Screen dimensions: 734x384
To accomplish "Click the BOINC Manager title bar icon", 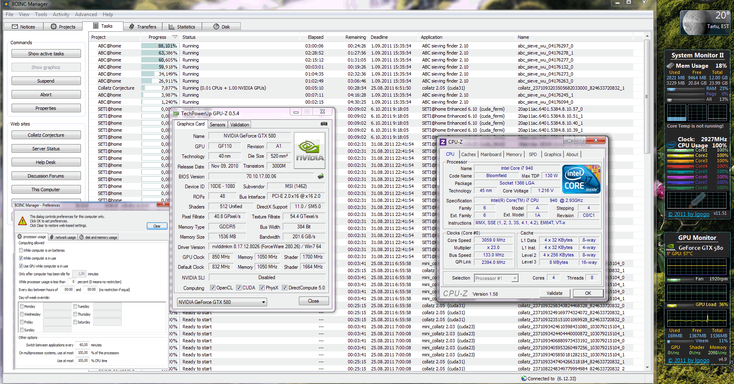I will [7, 4].
